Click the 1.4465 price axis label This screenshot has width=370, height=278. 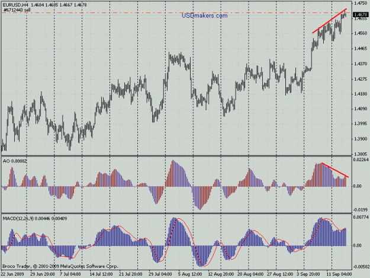coord(361,49)
